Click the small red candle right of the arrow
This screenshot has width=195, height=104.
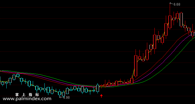[101, 86]
